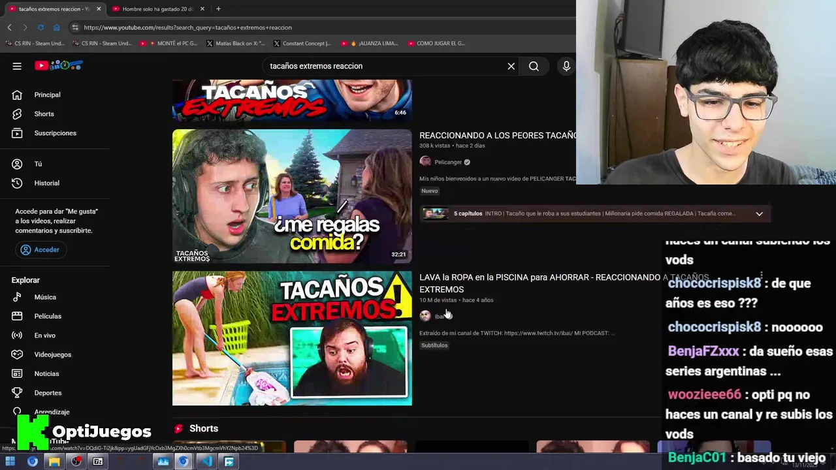This screenshot has height=470, width=836.
Task: Click the browser home icon
Action: (56, 27)
